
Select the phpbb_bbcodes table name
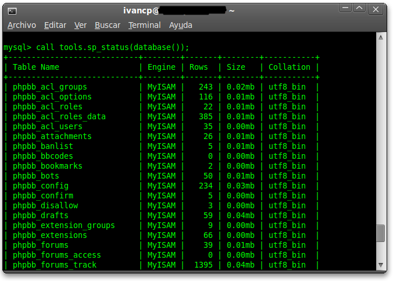tap(43, 156)
